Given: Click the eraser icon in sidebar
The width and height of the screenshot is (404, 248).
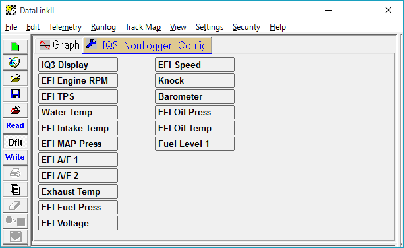Looking at the screenshot, I should (15, 205).
